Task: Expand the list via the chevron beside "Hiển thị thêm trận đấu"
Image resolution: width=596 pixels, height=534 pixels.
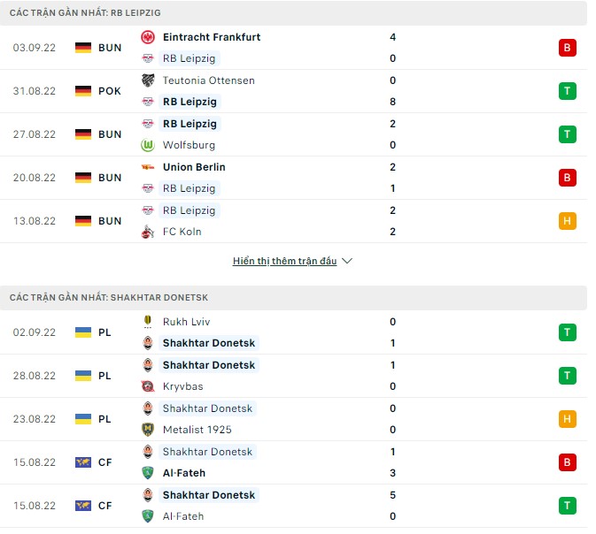Action: click(x=347, y=262)
